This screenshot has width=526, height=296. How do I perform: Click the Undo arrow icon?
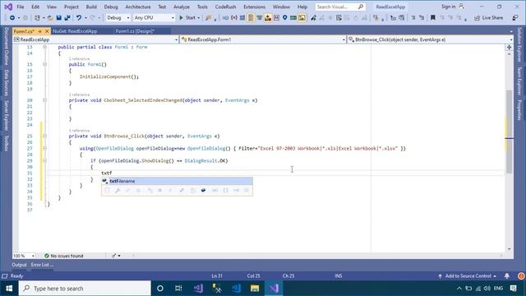pyautogui.click(x=79, y=18)
